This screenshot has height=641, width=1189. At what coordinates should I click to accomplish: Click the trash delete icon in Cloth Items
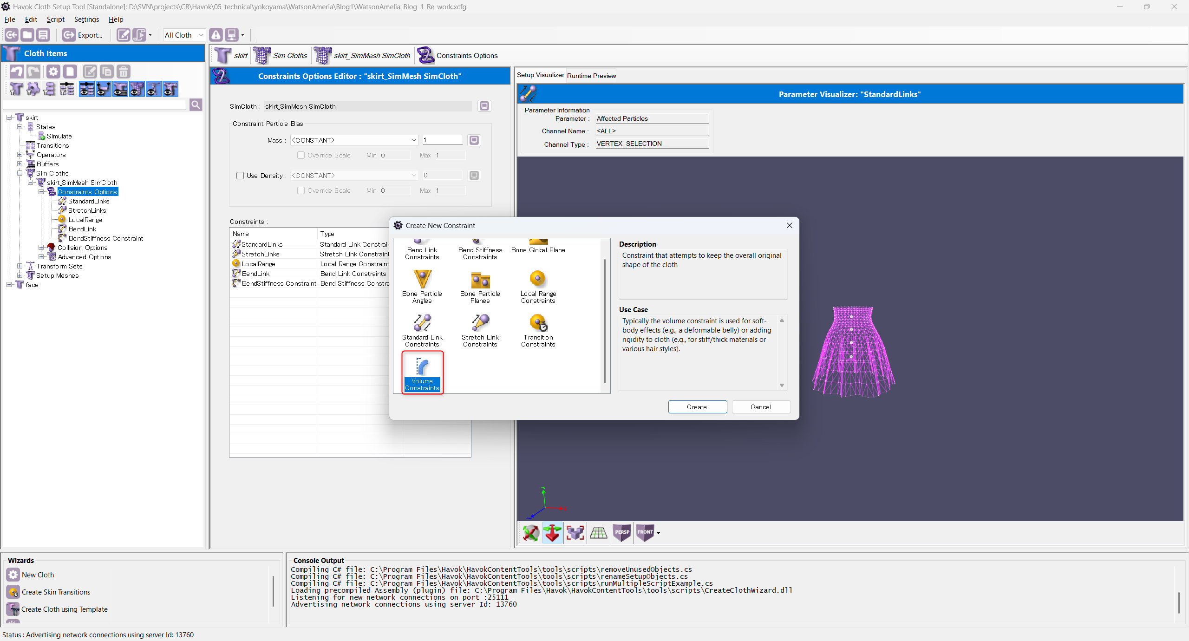(x=123, y=72)
